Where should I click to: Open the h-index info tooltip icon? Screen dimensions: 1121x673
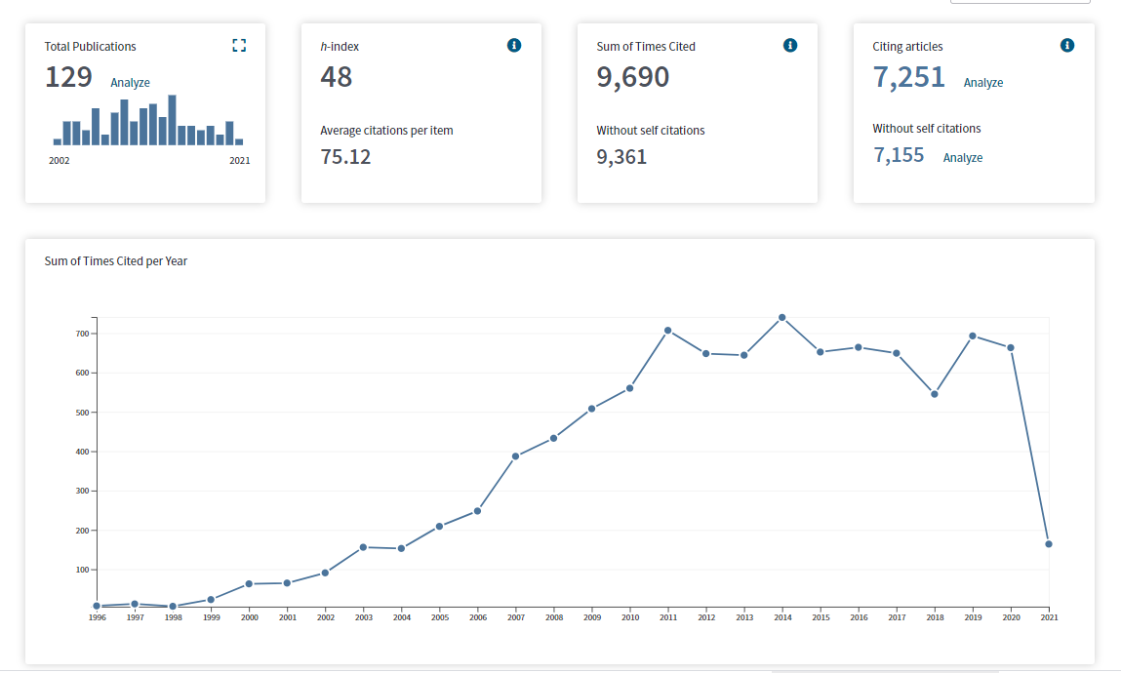click(x=514, y=46)
